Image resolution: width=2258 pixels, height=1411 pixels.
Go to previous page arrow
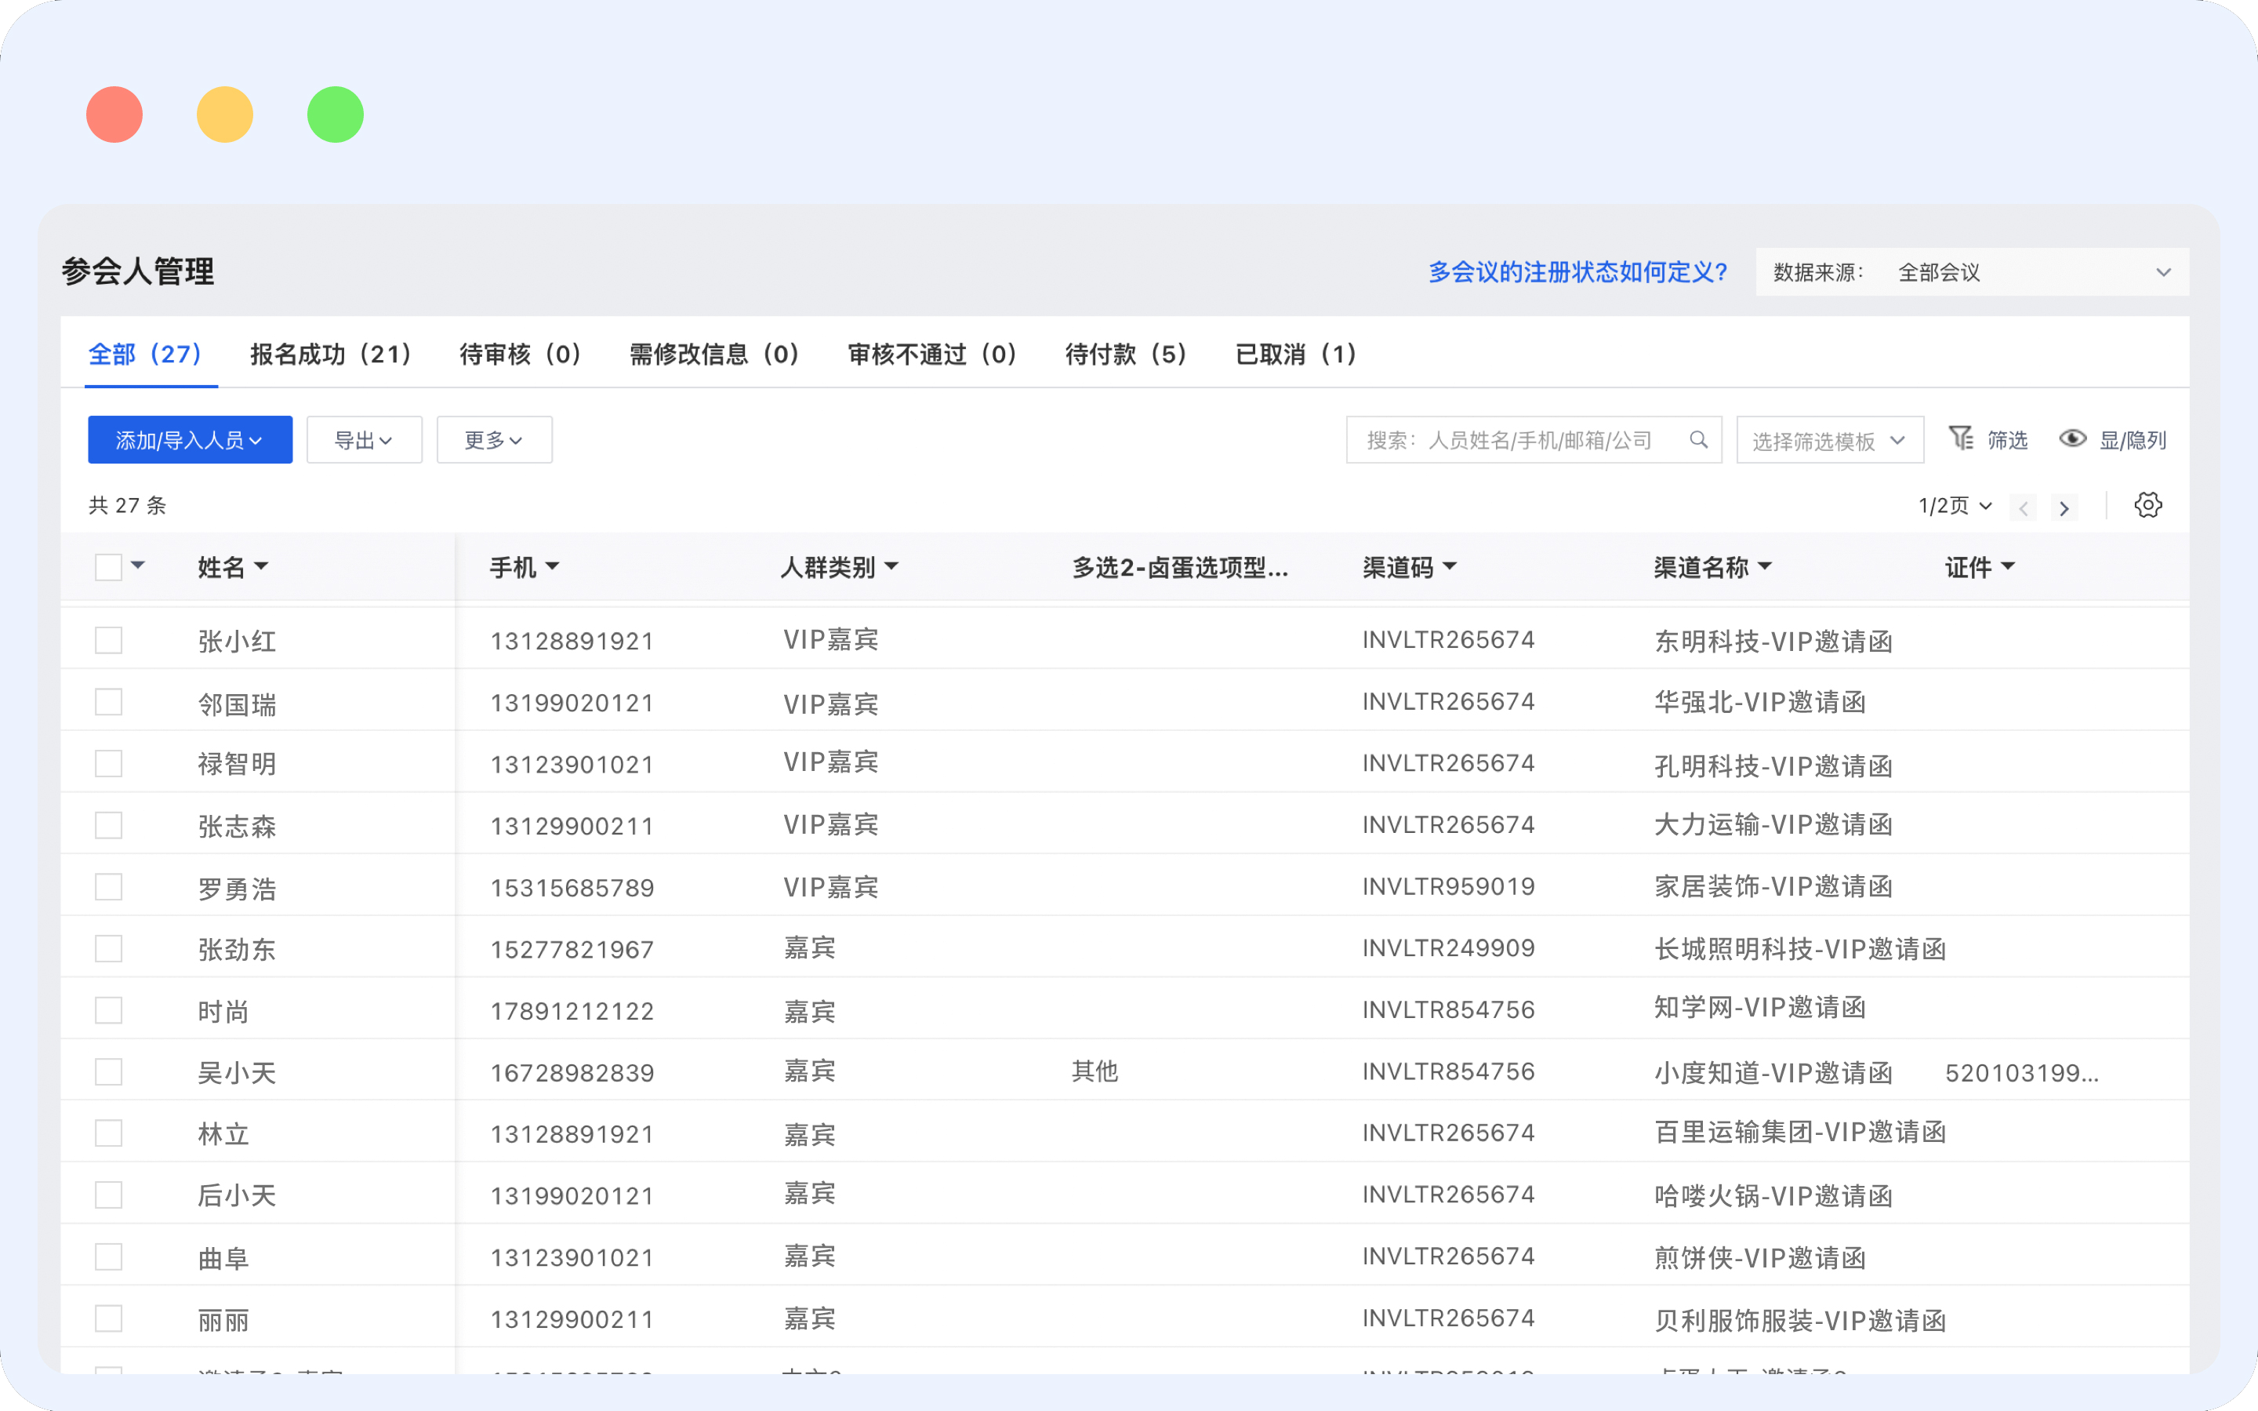2023,507
